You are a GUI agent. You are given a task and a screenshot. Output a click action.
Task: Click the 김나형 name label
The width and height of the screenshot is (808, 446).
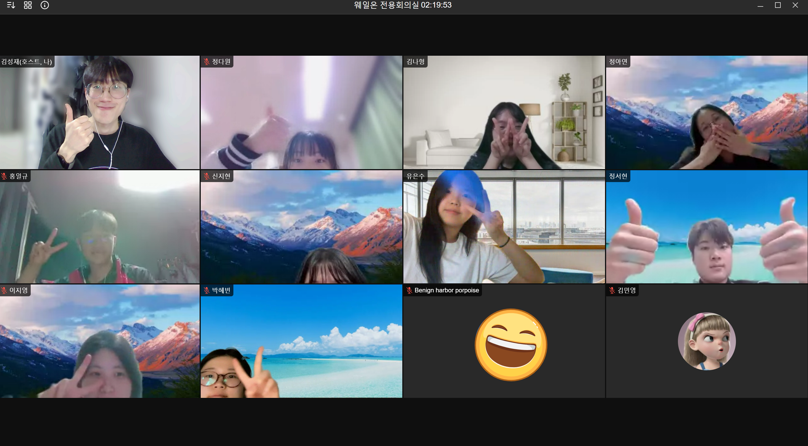415,62
